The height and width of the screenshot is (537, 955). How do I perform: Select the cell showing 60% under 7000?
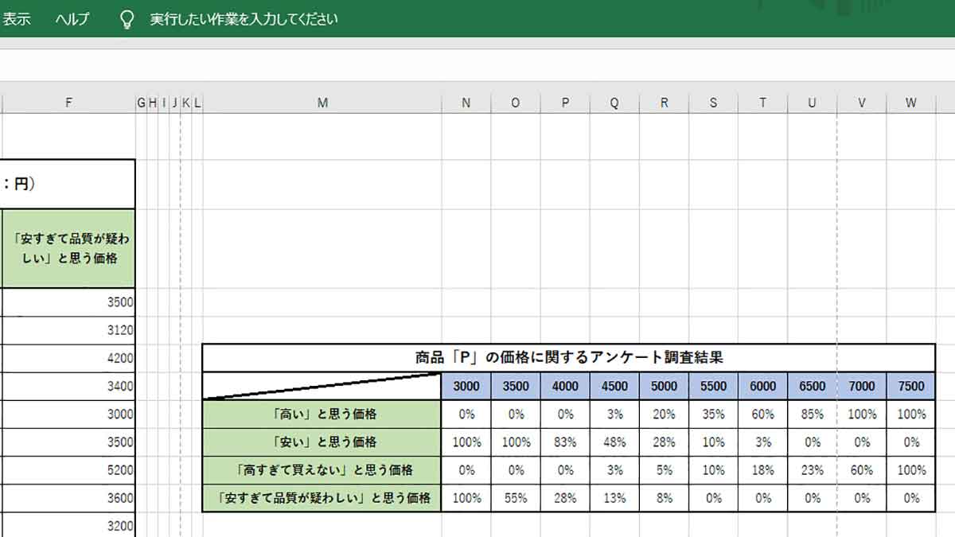click(x=860, y=469)
